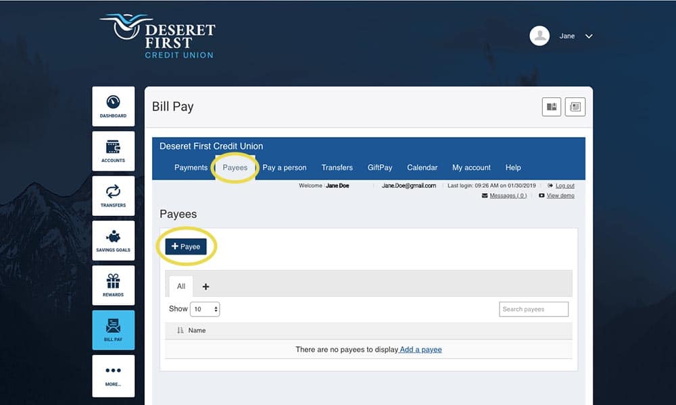Click the Jane.Doe@gmail.com email text
Image resolution: width=676 pixels, height=405 pixels.
(x=409, y=186)
